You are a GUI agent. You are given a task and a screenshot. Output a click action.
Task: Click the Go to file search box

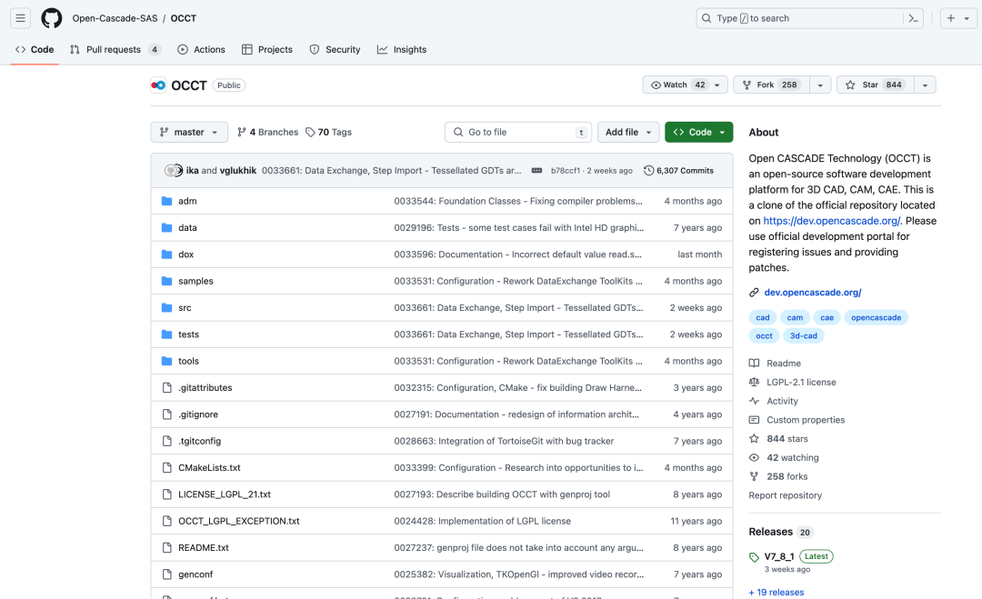518,132
